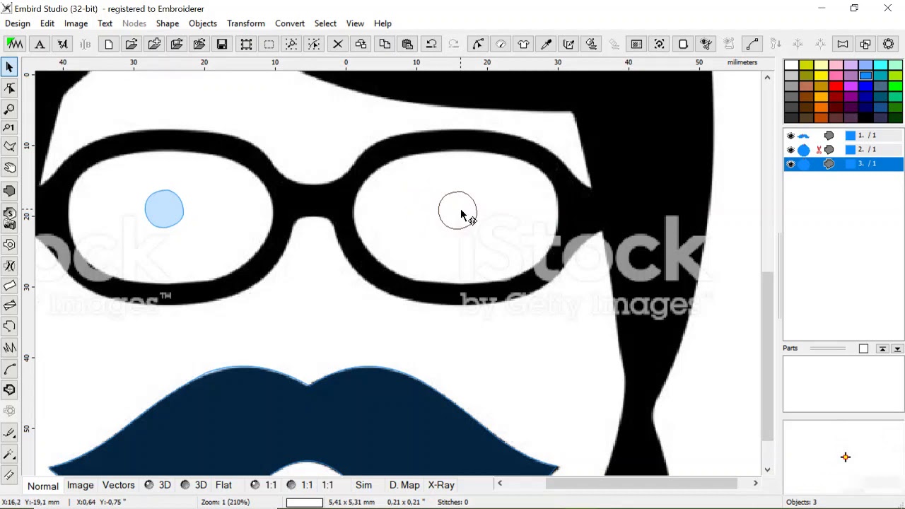905x509 pixels.
Task: Select the magnifier zoom tool in left toolbox
Action: coord(10,109)
